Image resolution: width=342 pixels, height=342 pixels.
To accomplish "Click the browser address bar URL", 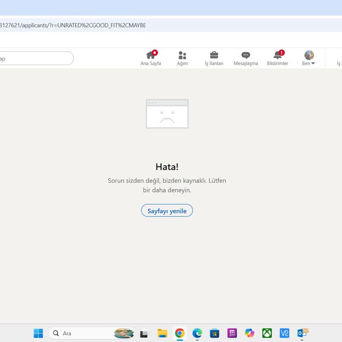I will coord(73,25).
